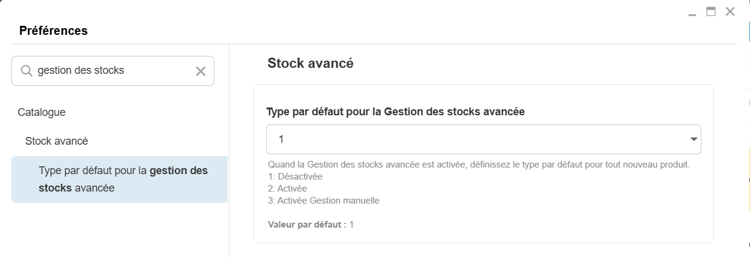Click the Préférences window title
Screen dimensions: 750x257
coord(53,31)
